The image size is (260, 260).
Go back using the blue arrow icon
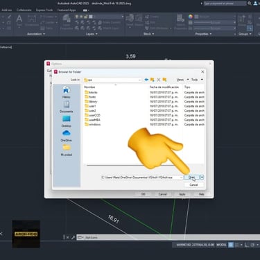pos(146,80)
